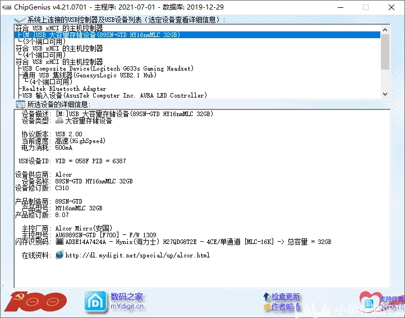Click the 高速(HighSpeed) current speed value
Screen dimensions: 405x318
(x=80, y=141)
